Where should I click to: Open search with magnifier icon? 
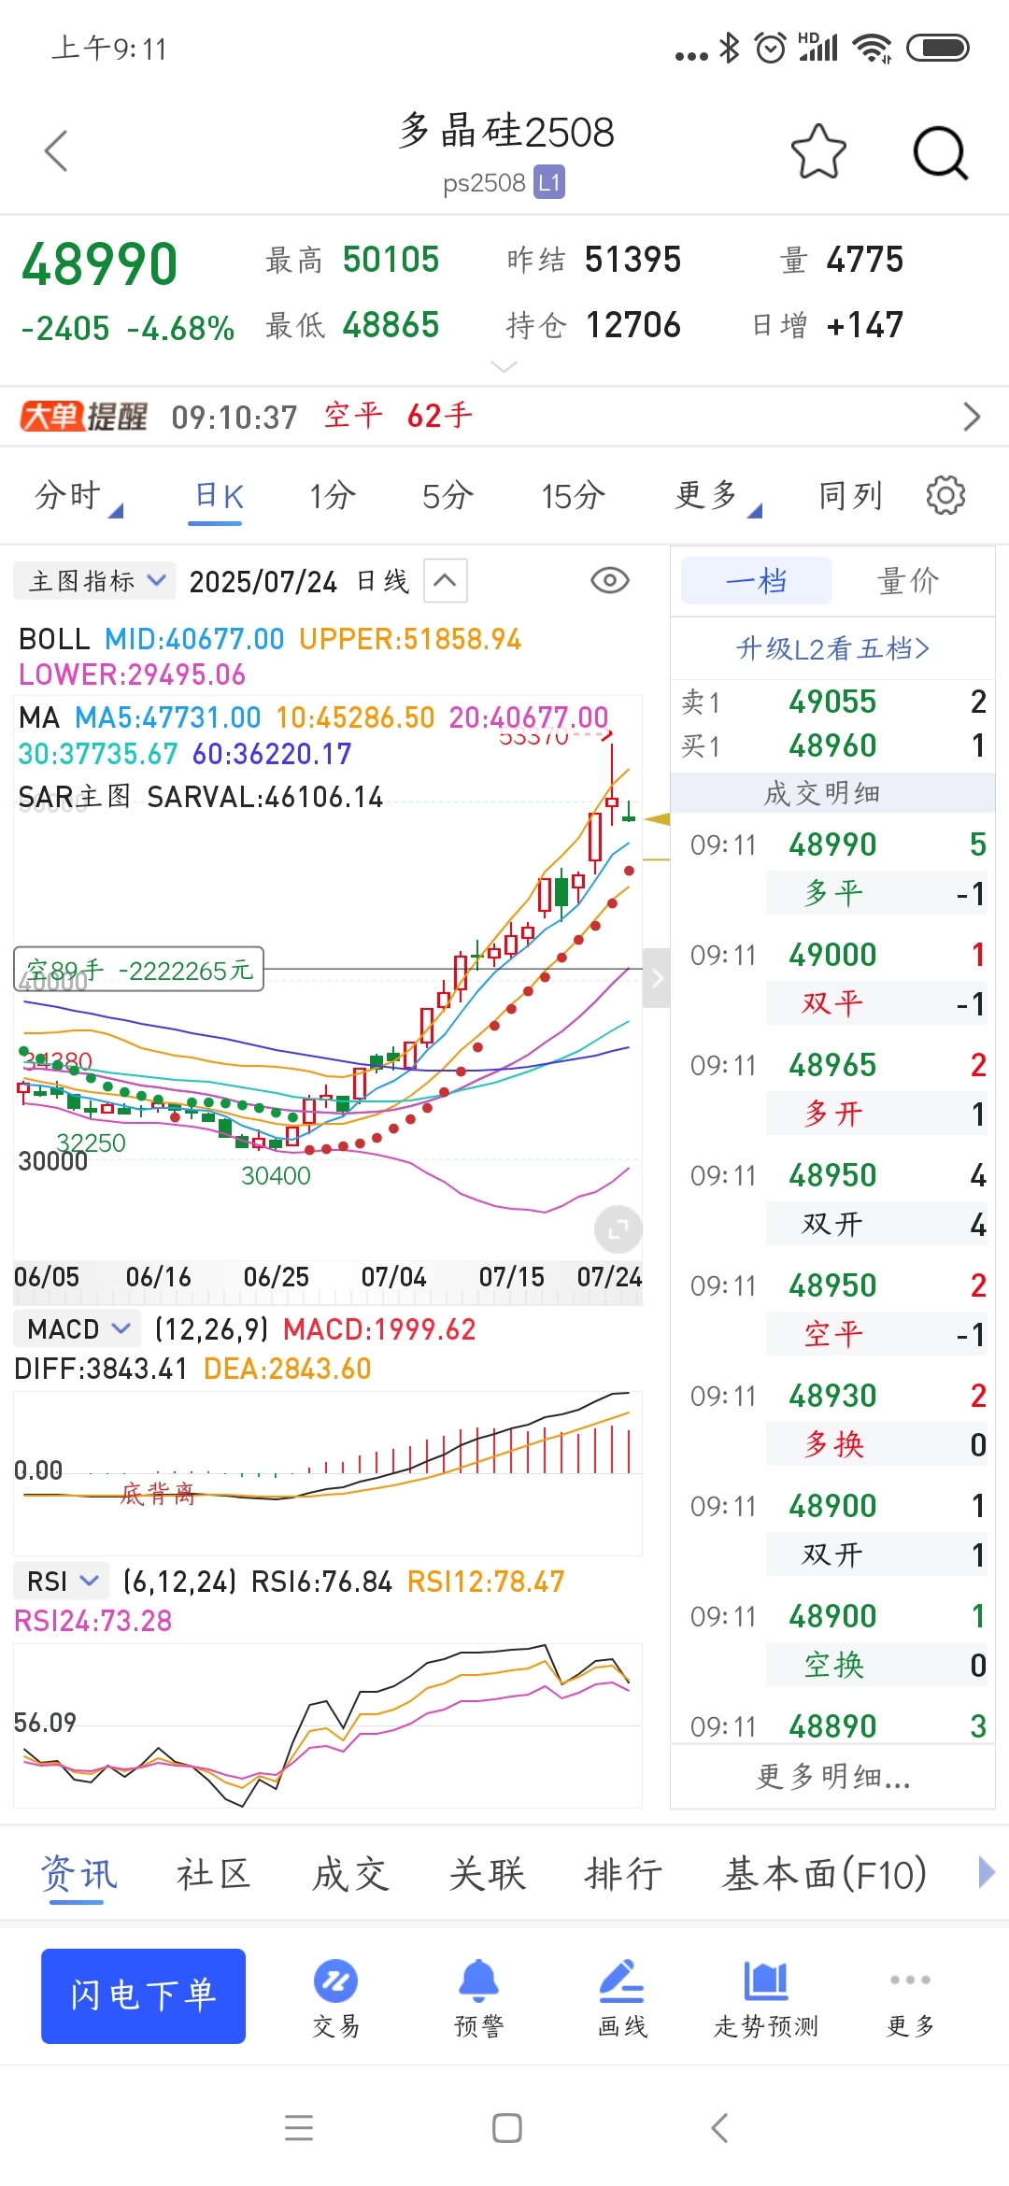(940, 151)
